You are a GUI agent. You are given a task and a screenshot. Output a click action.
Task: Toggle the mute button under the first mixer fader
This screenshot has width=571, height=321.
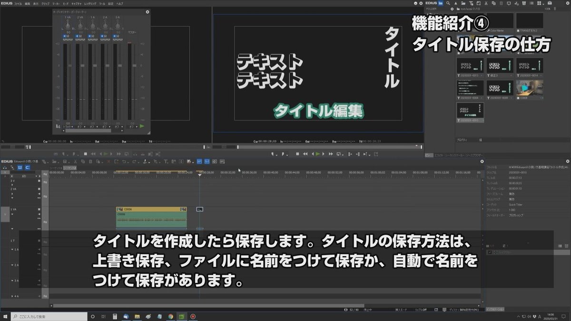[x=65, y=36]
